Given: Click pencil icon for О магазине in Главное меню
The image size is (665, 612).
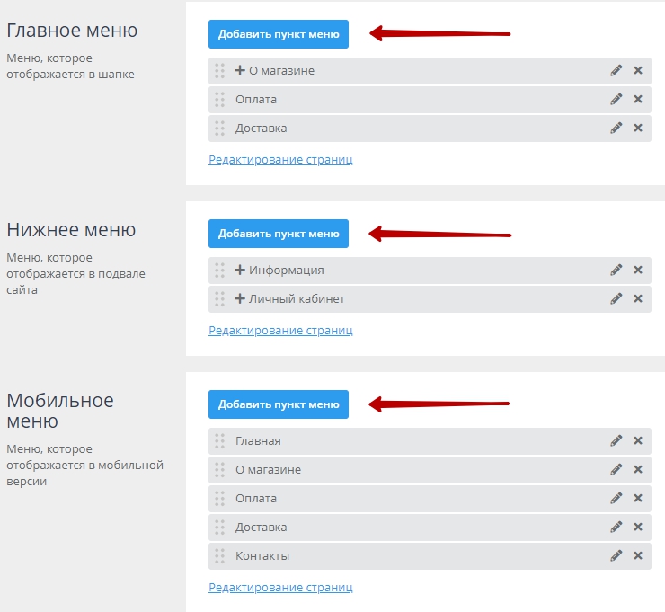Looking at the screenshot, I should [x=616, y=70].
